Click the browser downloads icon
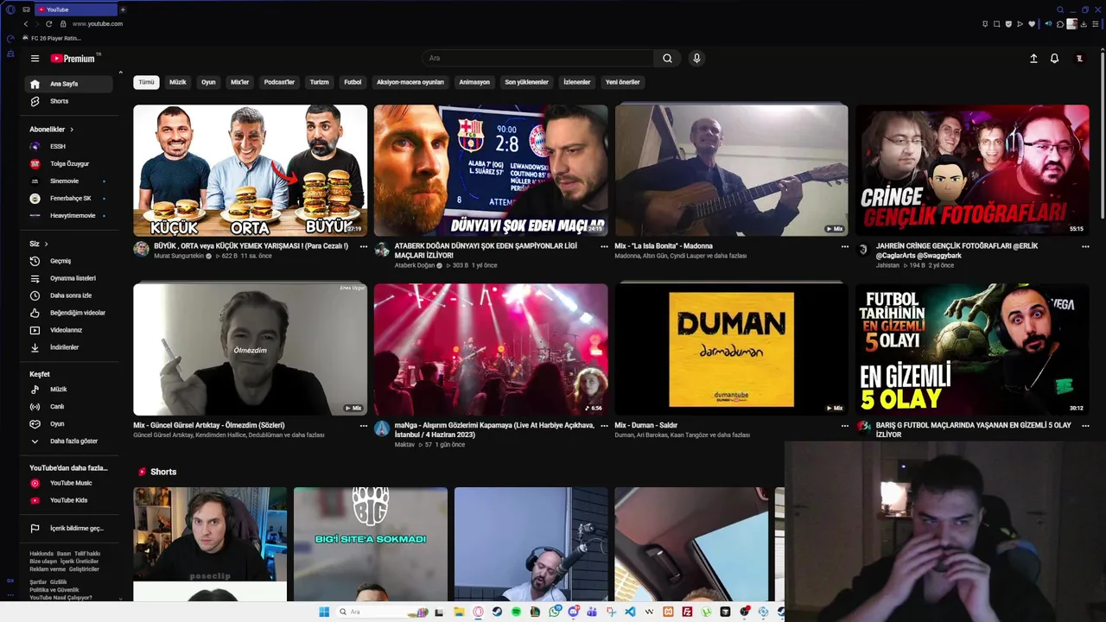Image resolution: width=1106 pixels, height=622 pixels. point(1084,24)
